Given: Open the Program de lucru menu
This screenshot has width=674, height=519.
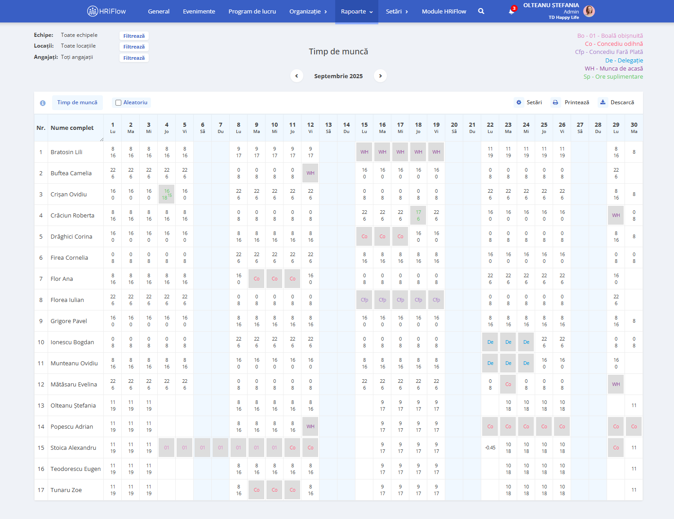Looking at the screenshot, I should [x=252, y=11].
